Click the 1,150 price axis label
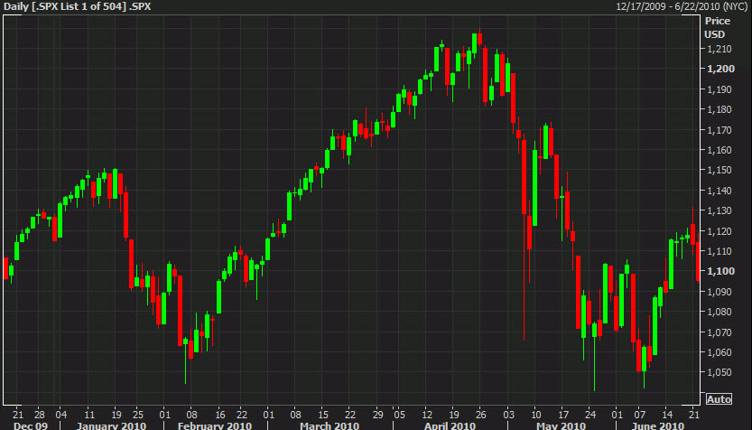752x430 pixels. point(720,171)
